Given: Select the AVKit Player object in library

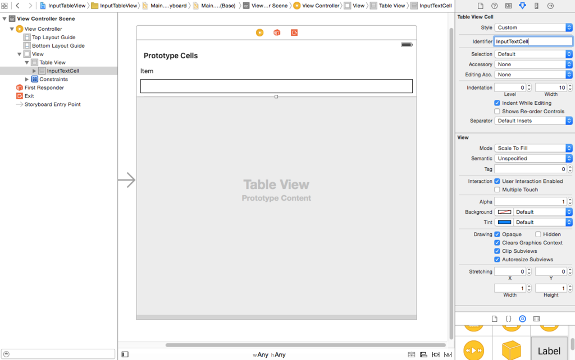Looking at the screenshot, I should tap(474, 350).
